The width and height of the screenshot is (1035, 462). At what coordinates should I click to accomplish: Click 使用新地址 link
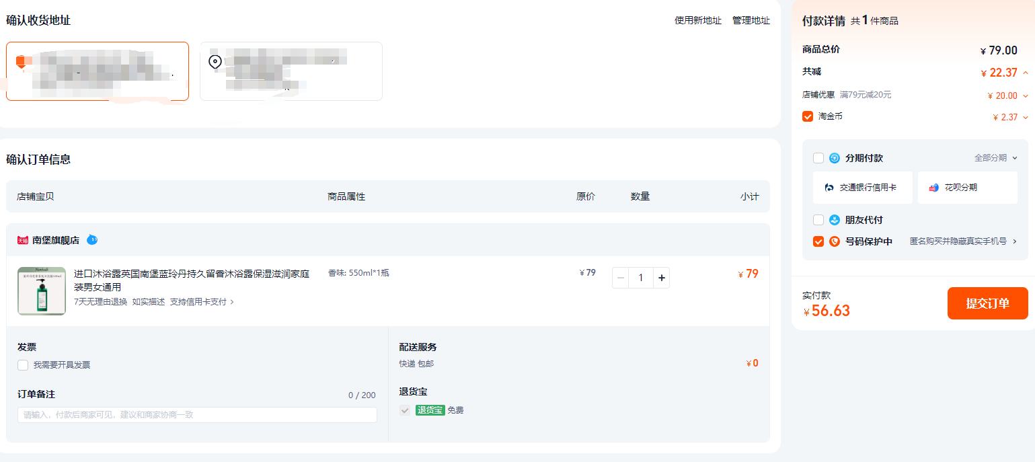pyautogui.click(x=697, y=21)
